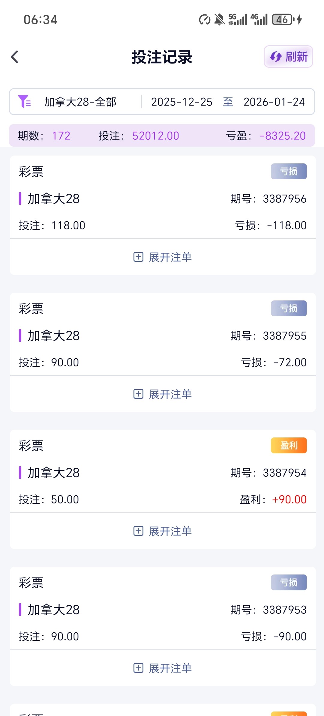The width and height of the screenshot is (324, 716).
Task: Open the 加拿大28-全部 game filter
Action: (x=80, y=102)
